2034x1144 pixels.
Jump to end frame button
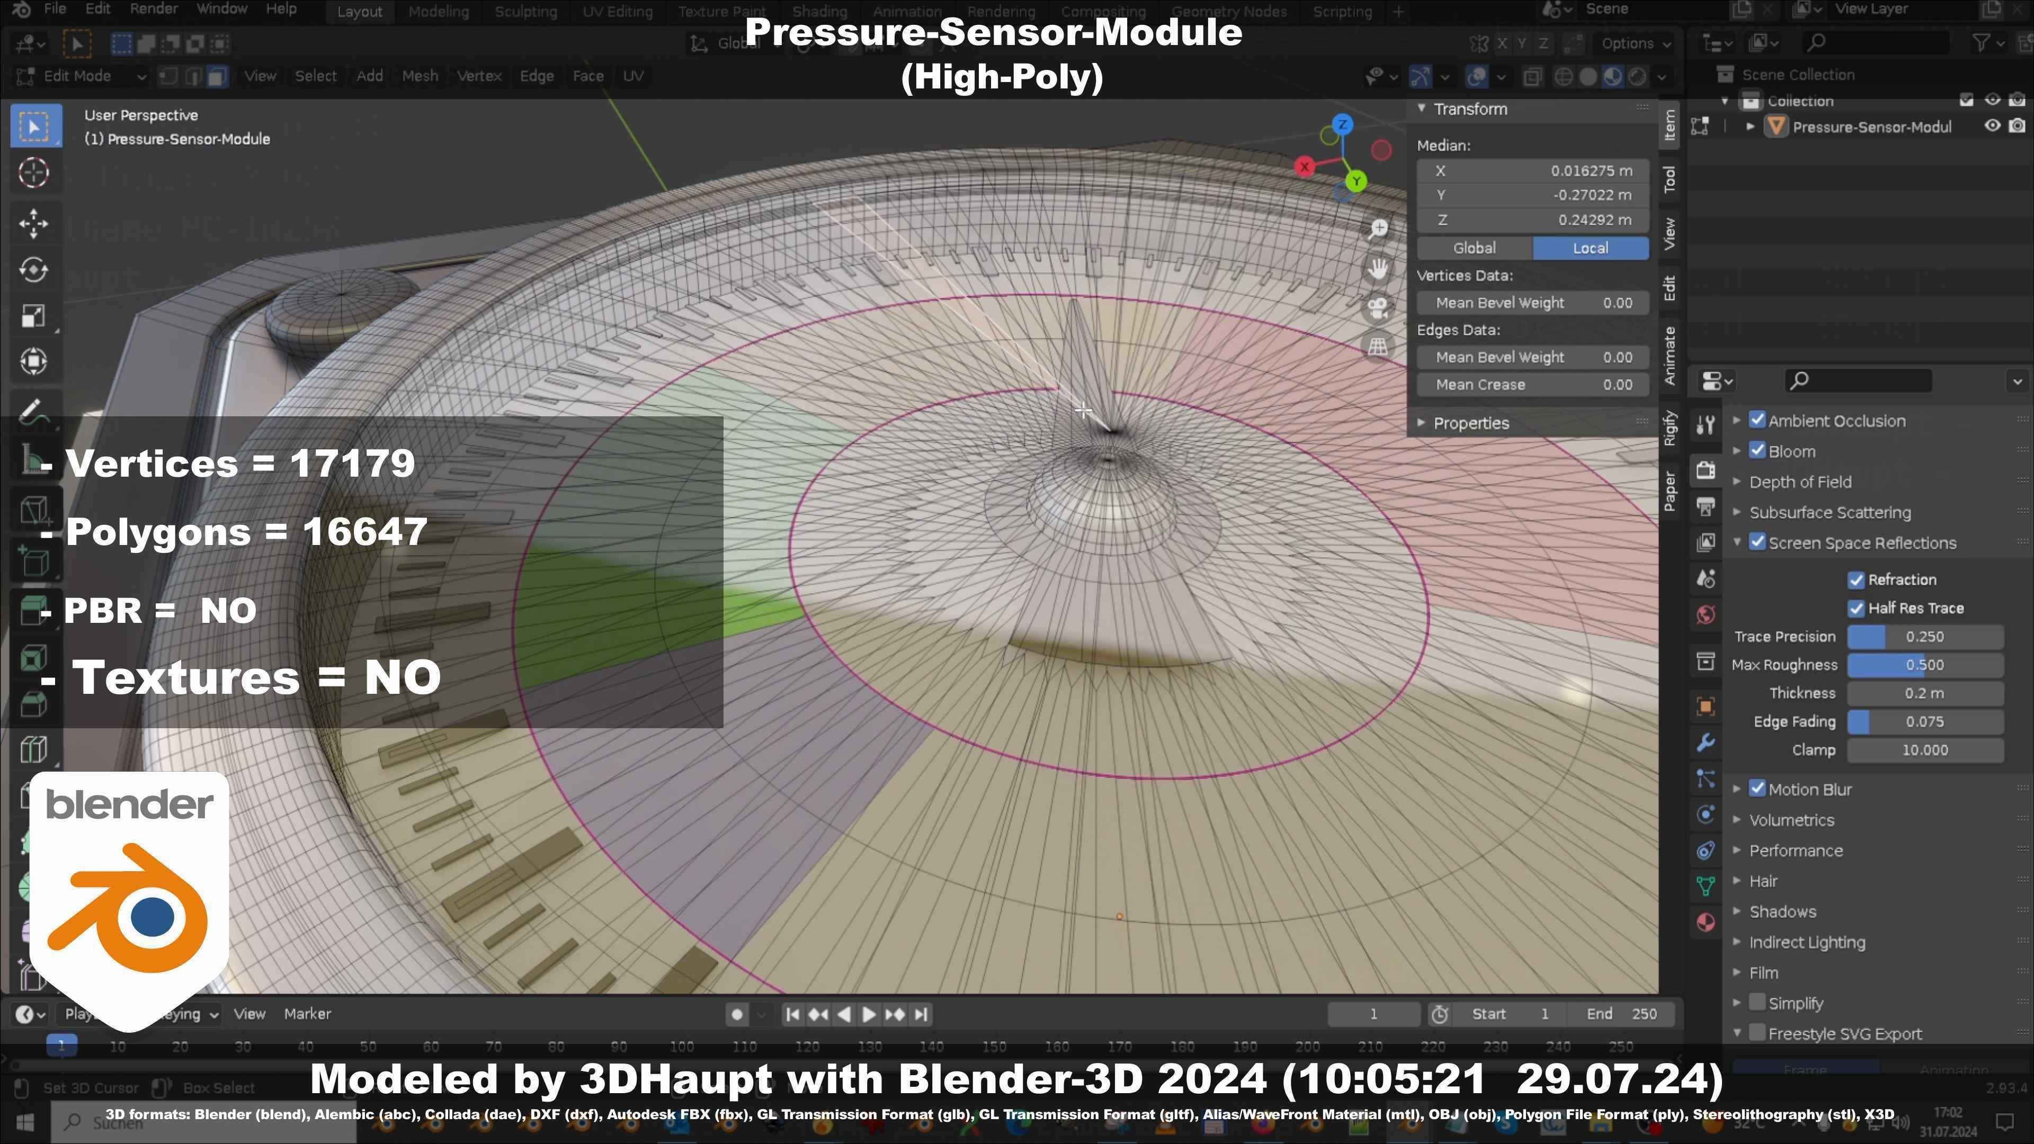(x=921, y=1015)
